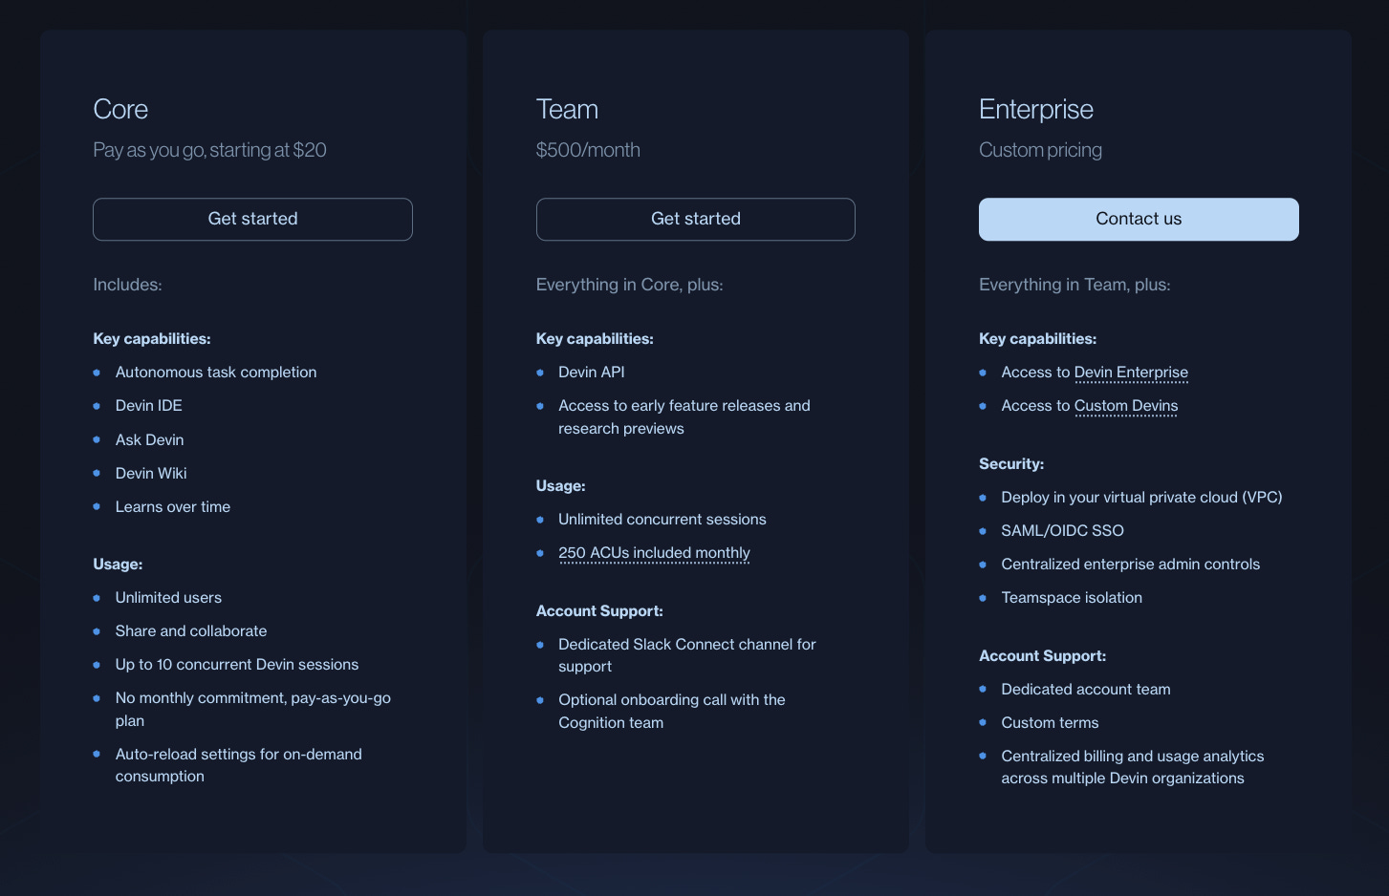Click Get started under Team plan
Screen dimensions: 1389x896
coord(696,219)
